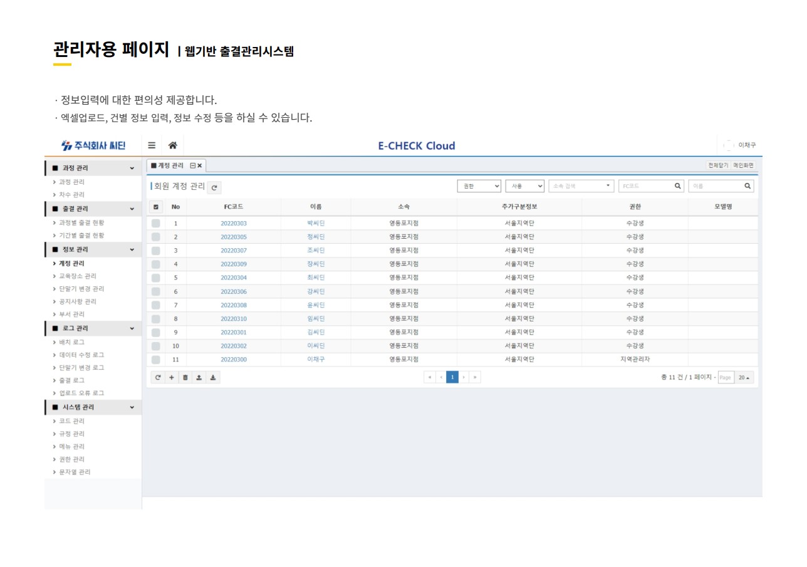Click the upload icon in bottom toolbar
The height and width of the screenshot is (567, 807).
(199, 377)
